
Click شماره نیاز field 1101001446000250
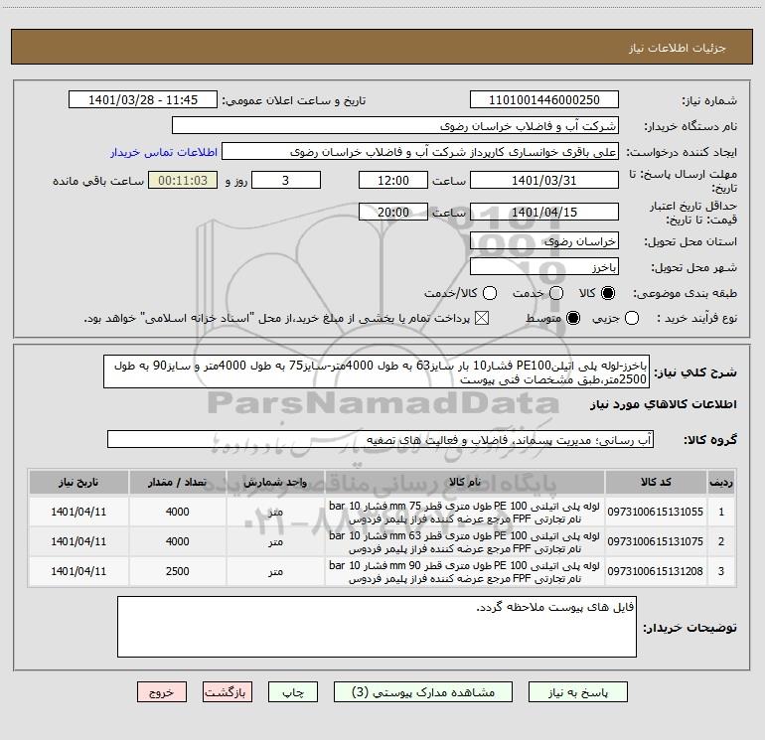[544, 100]
